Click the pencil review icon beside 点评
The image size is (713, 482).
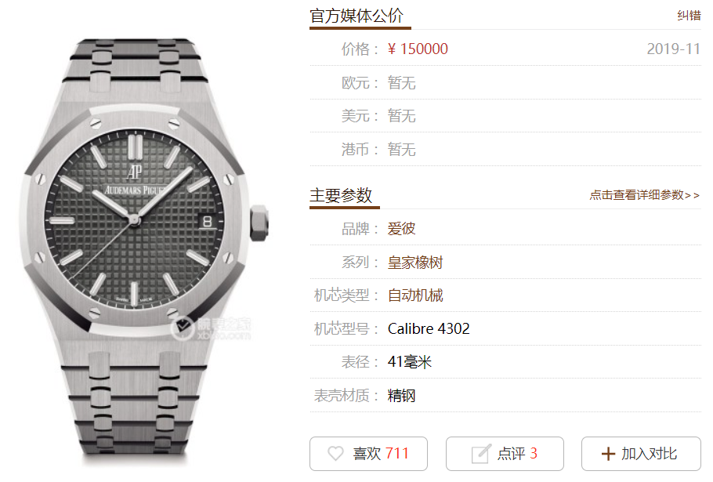[x=481, y=453]
